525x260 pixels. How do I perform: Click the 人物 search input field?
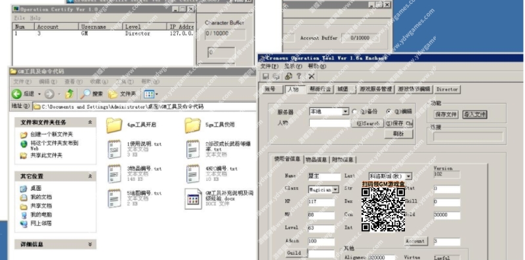(329, 123)
